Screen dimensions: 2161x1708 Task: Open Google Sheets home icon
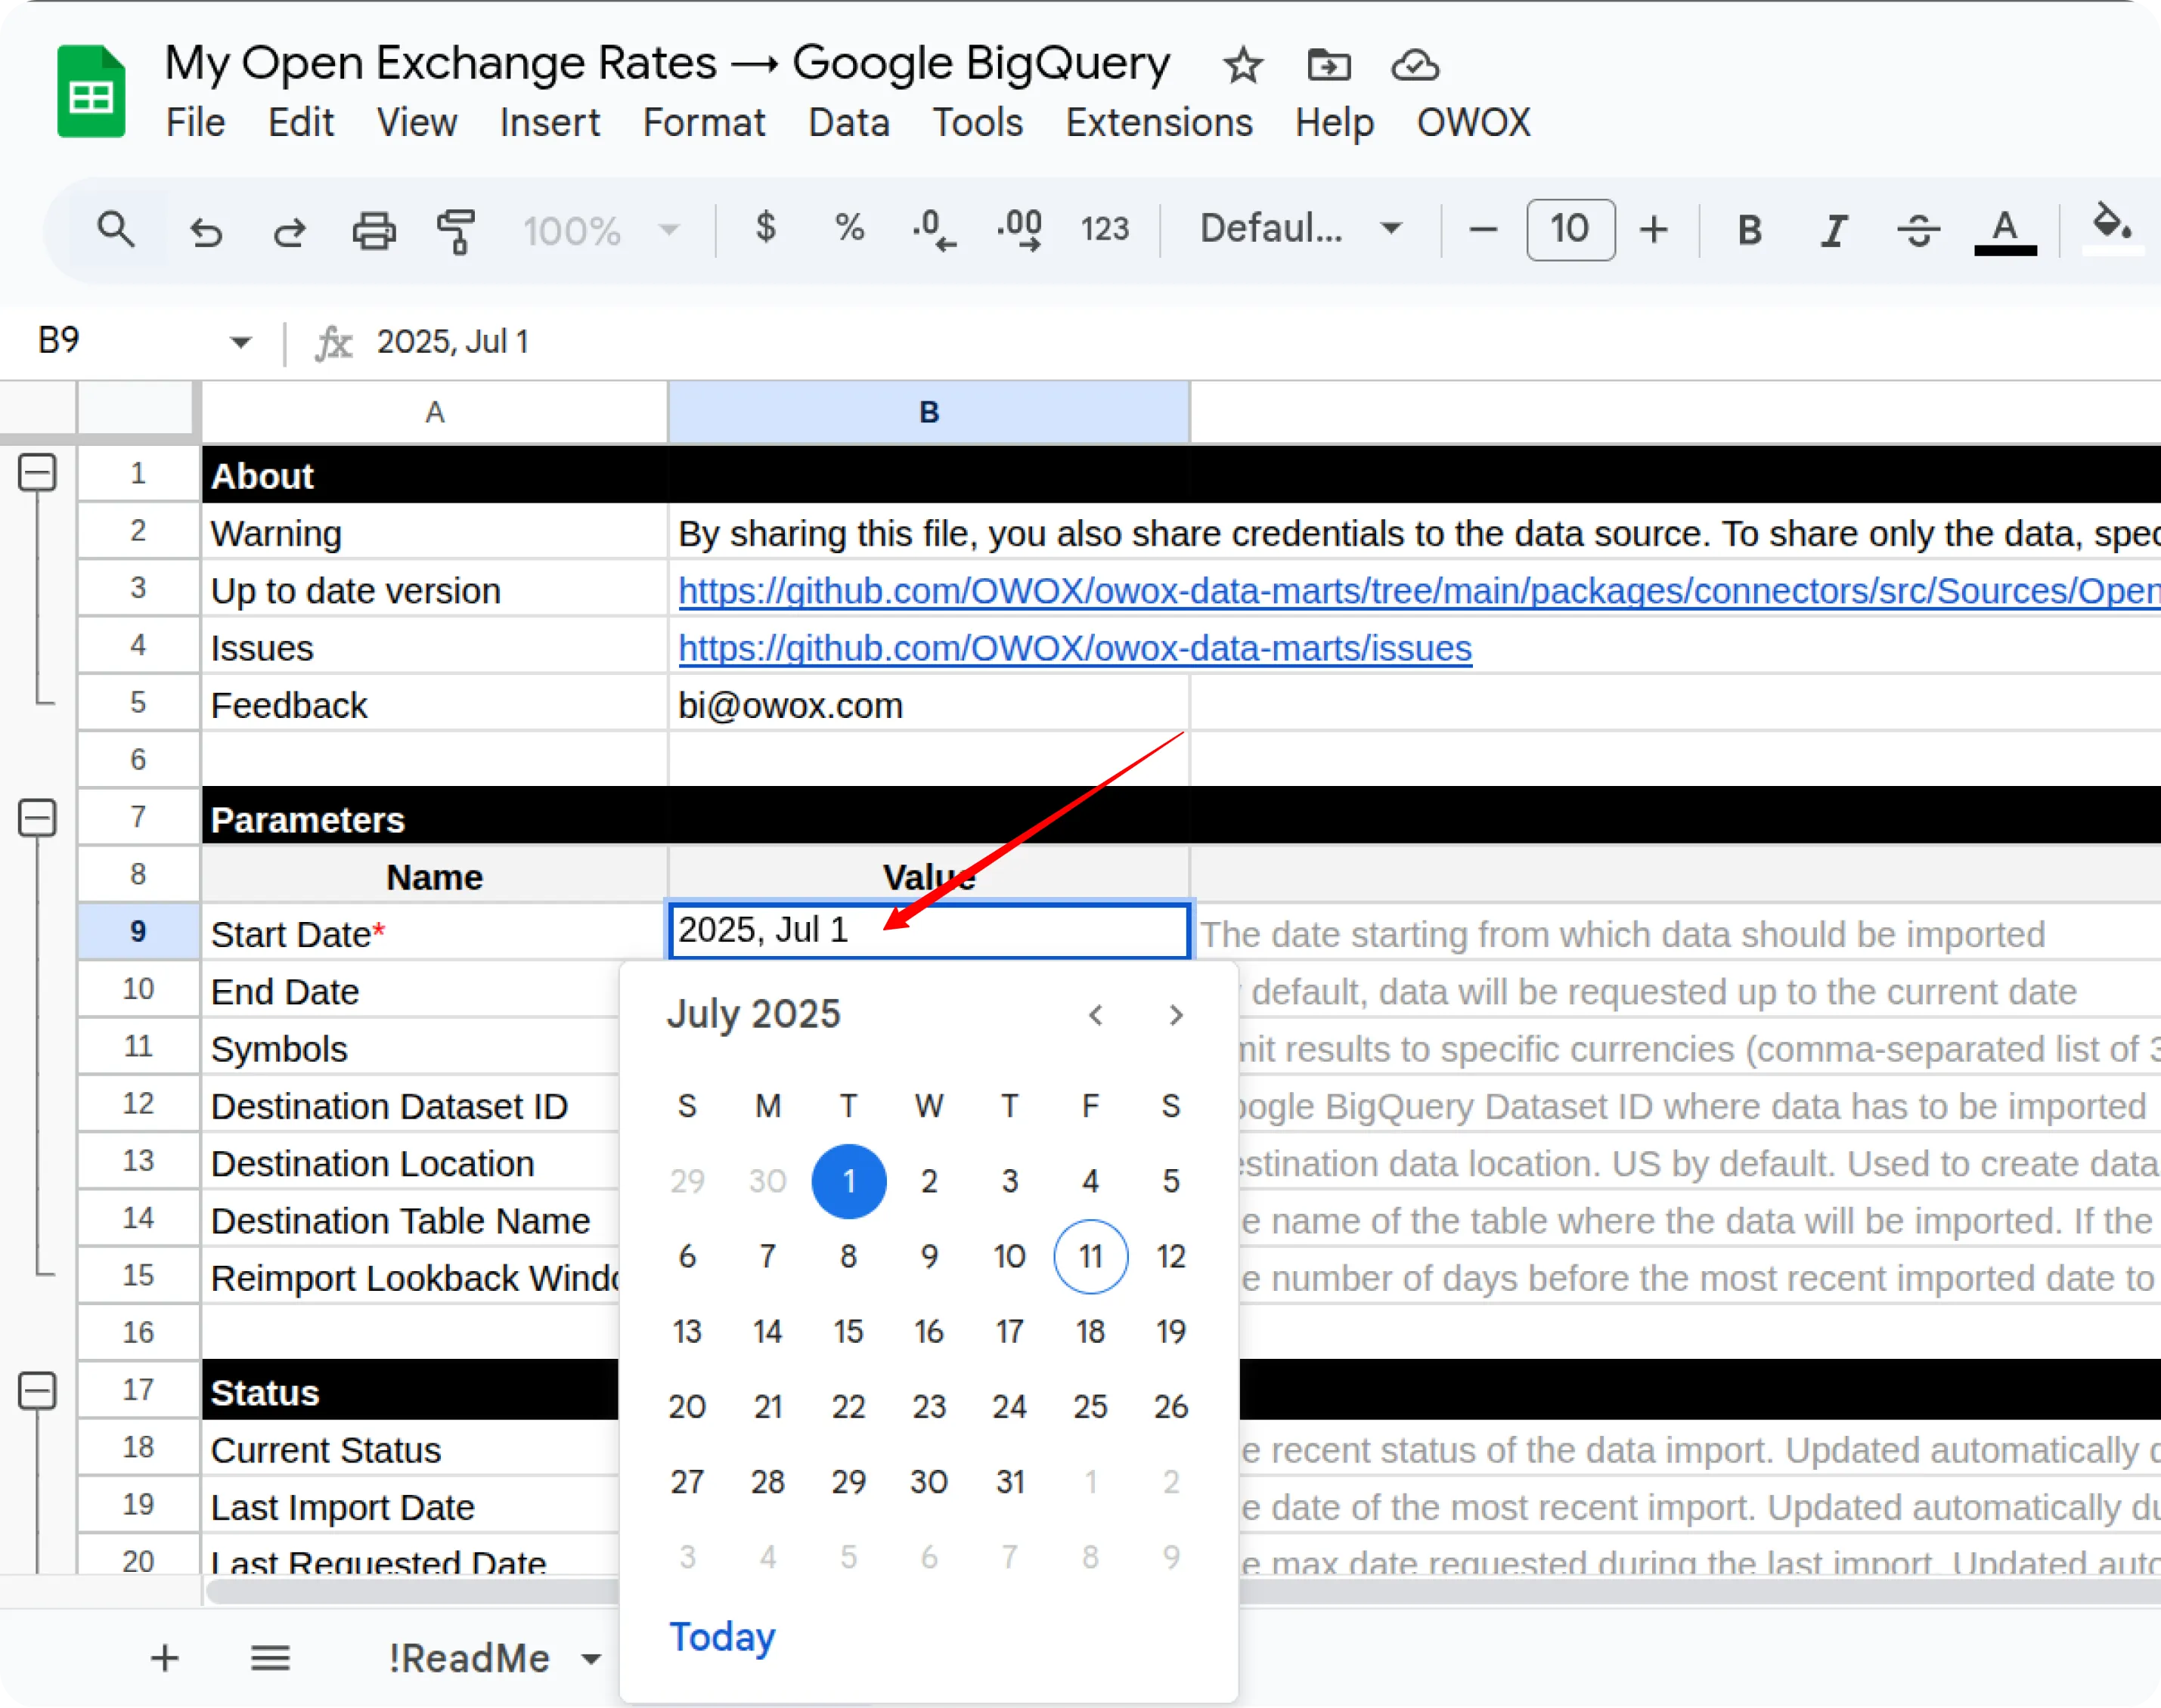tap(91, 92)
